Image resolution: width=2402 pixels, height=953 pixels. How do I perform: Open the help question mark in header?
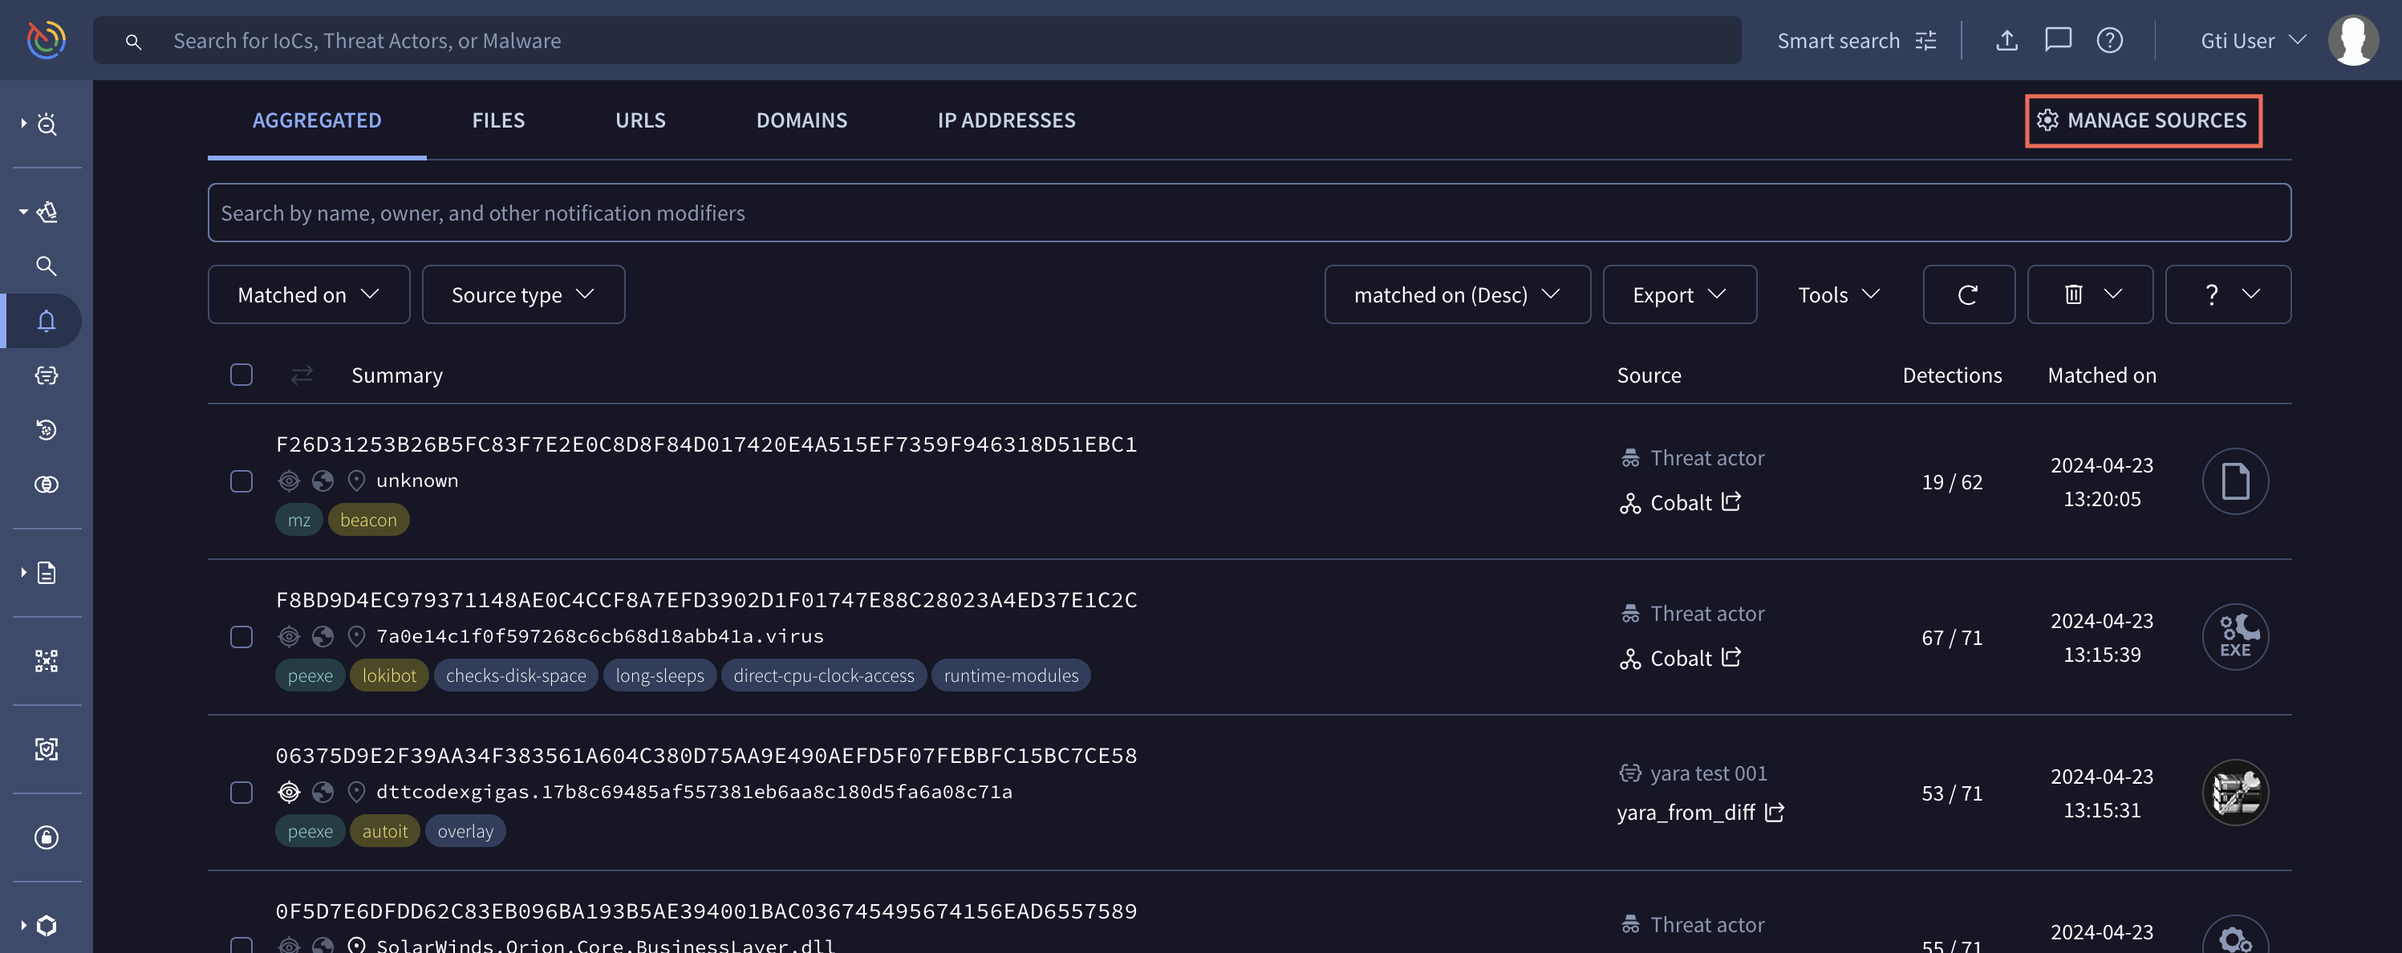2109,40
